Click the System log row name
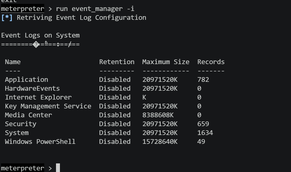This screenshot has height=172, width=291. click(17, 133)
